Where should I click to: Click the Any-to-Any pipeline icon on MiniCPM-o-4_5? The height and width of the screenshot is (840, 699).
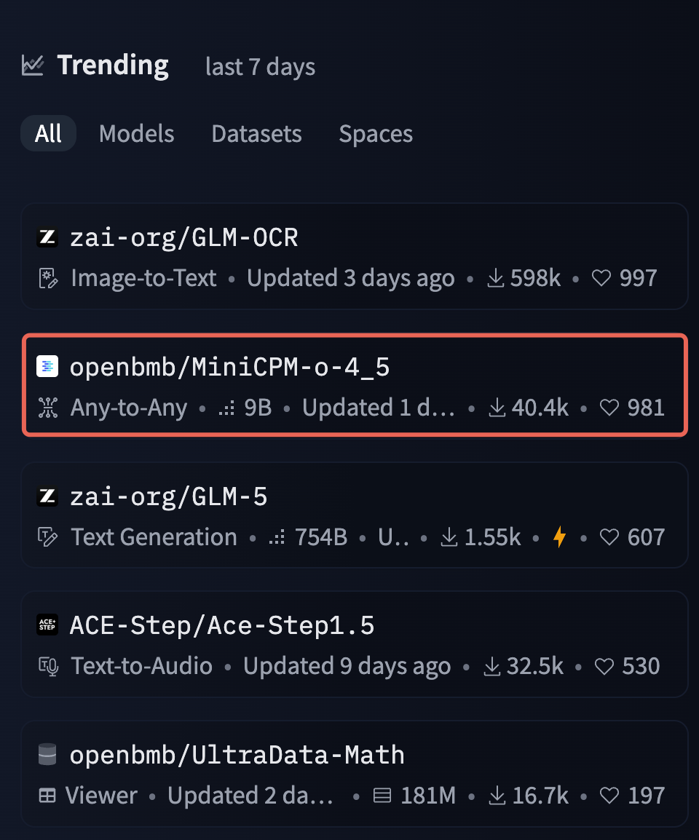click(x=48, y=408)
